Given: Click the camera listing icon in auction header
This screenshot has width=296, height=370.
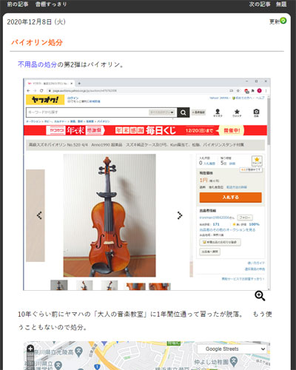Looking at the screenshot, I should coord(256,112).
